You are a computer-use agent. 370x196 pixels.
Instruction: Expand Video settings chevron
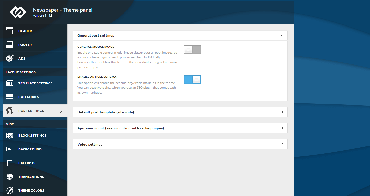(x=282, y=144)
